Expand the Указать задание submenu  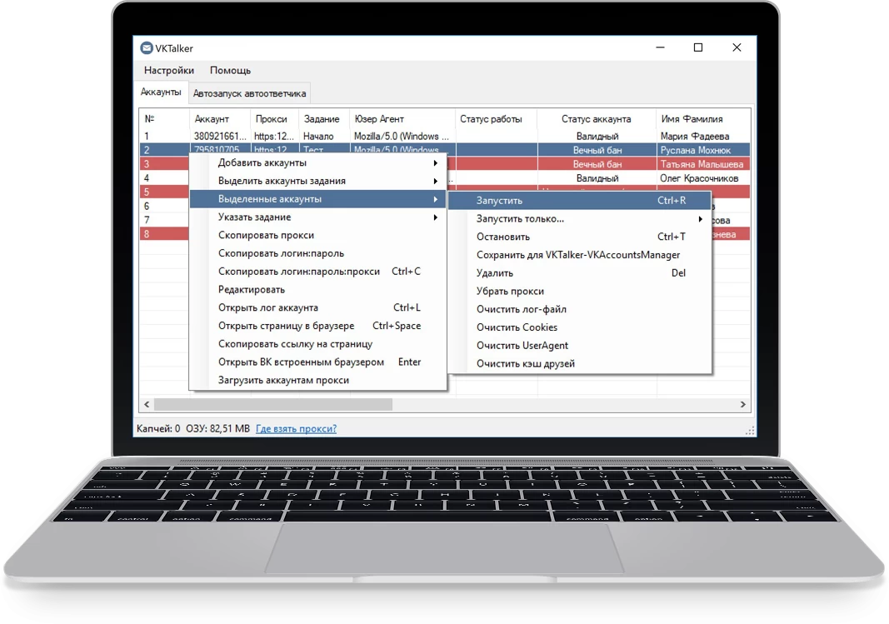(318, 217)
